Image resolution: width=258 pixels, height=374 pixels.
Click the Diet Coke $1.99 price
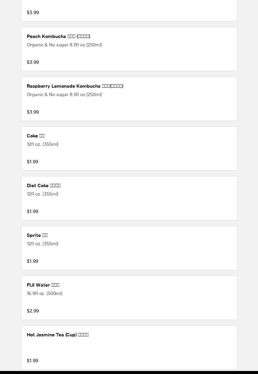tap(33, 211)
